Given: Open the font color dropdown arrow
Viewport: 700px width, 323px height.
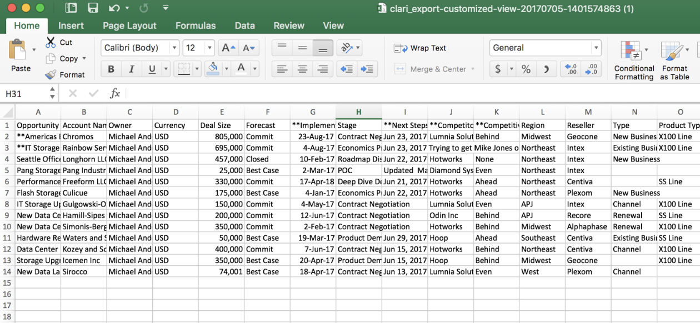Looking at the screenshot, I should click(x=254, y=69).
